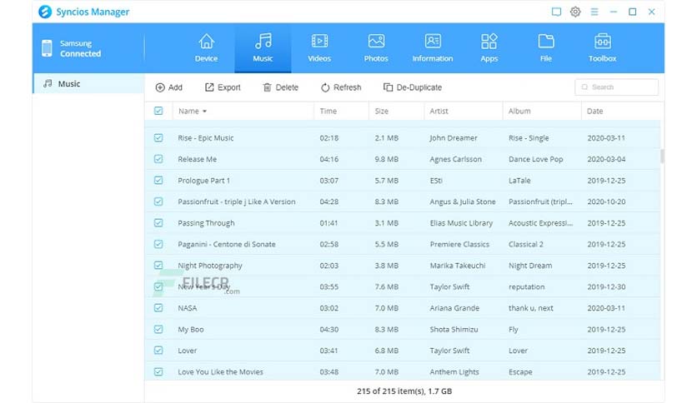Select 'Release Me' track name
The width and height of the screenshot is (697, 403).
tap(198, 159)
